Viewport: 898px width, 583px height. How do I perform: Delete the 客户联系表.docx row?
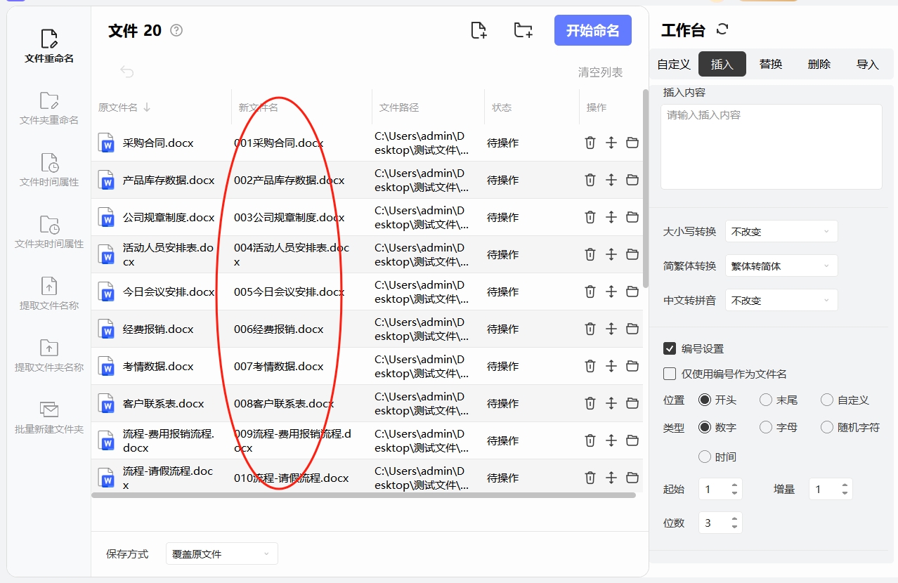tap(590, 403)
